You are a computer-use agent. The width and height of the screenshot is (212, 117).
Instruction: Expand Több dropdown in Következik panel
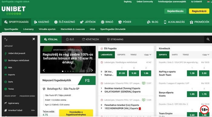tap(206, 55)
